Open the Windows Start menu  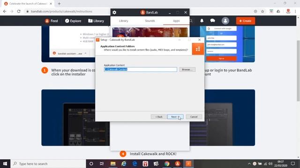pos(5,164)
